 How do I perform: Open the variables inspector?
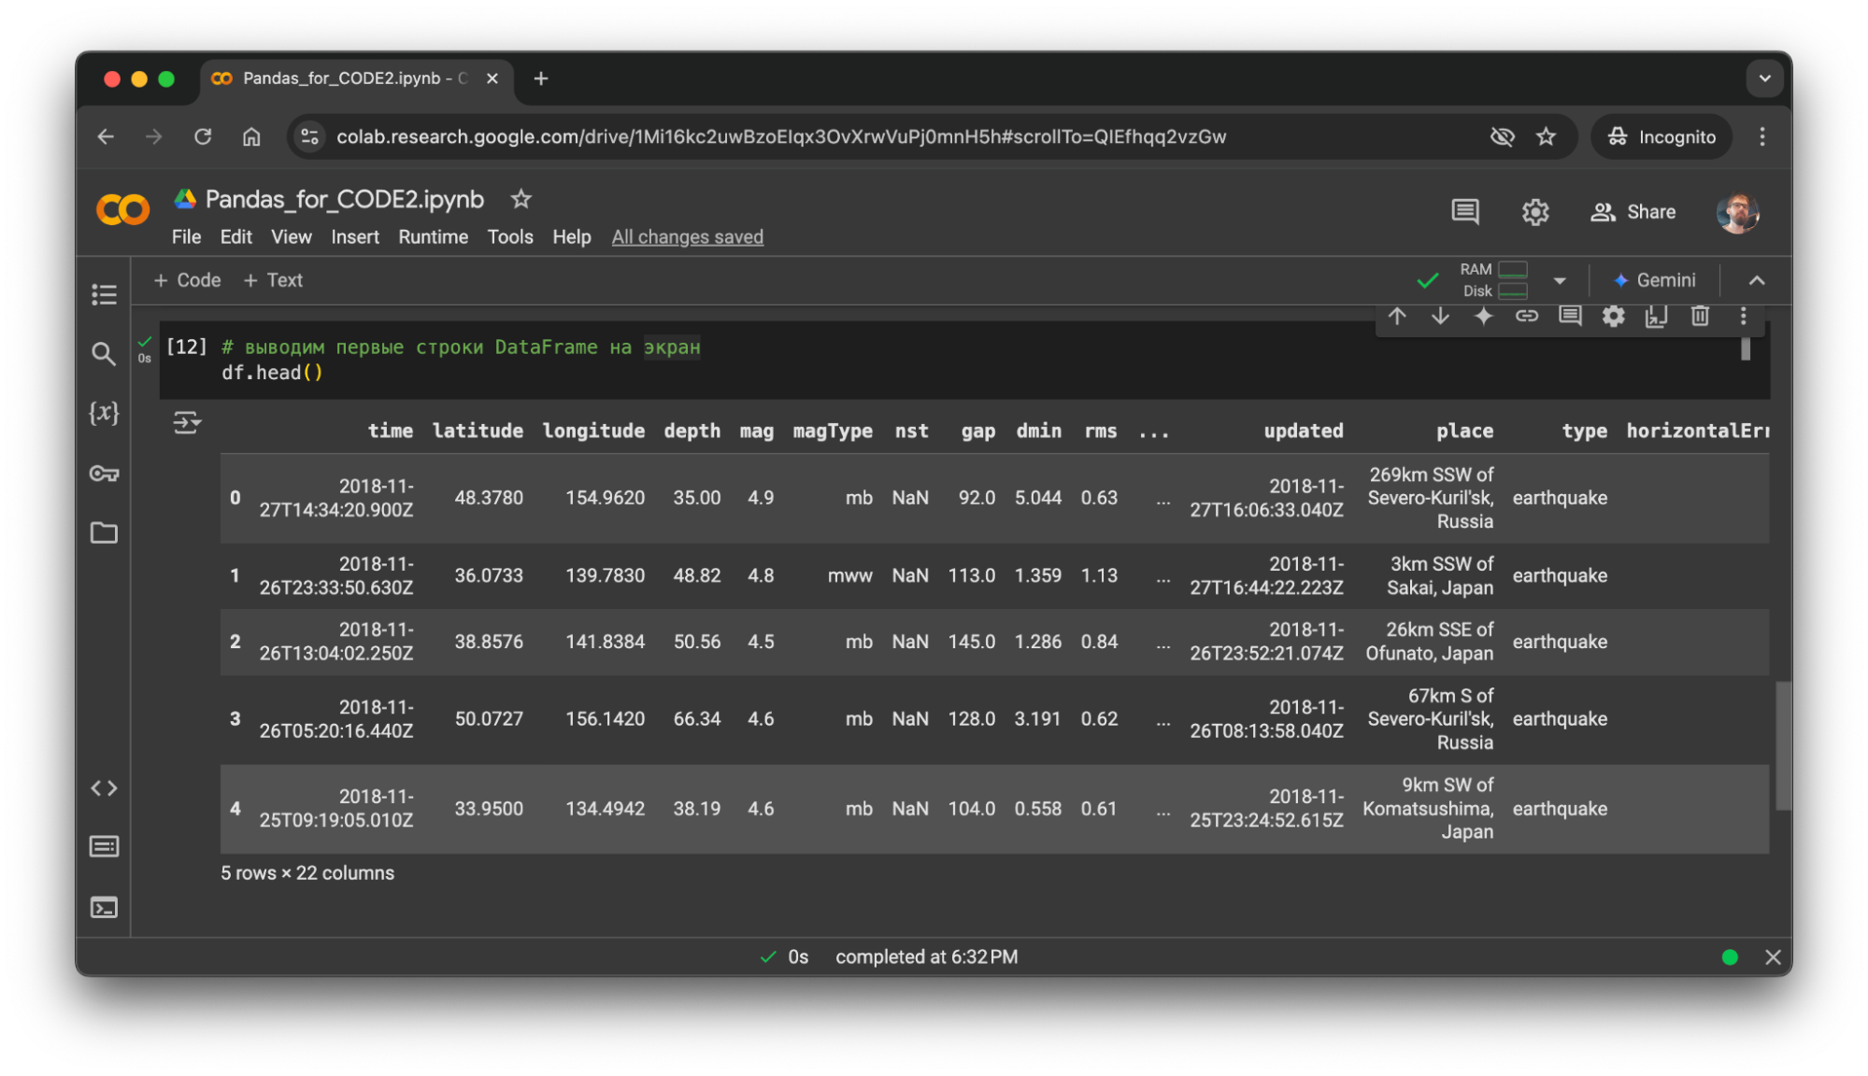click(104, 414)
